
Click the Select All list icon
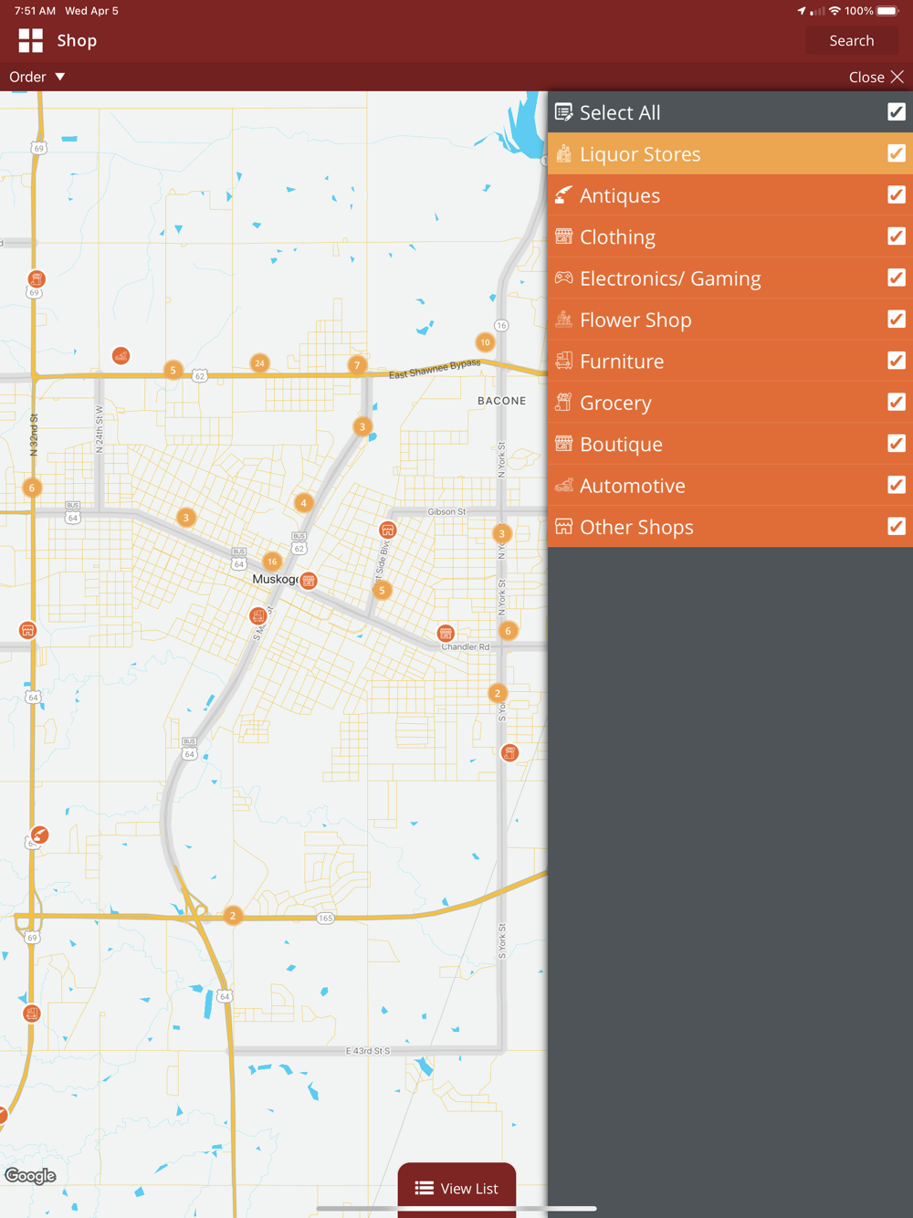pos(564,112)
